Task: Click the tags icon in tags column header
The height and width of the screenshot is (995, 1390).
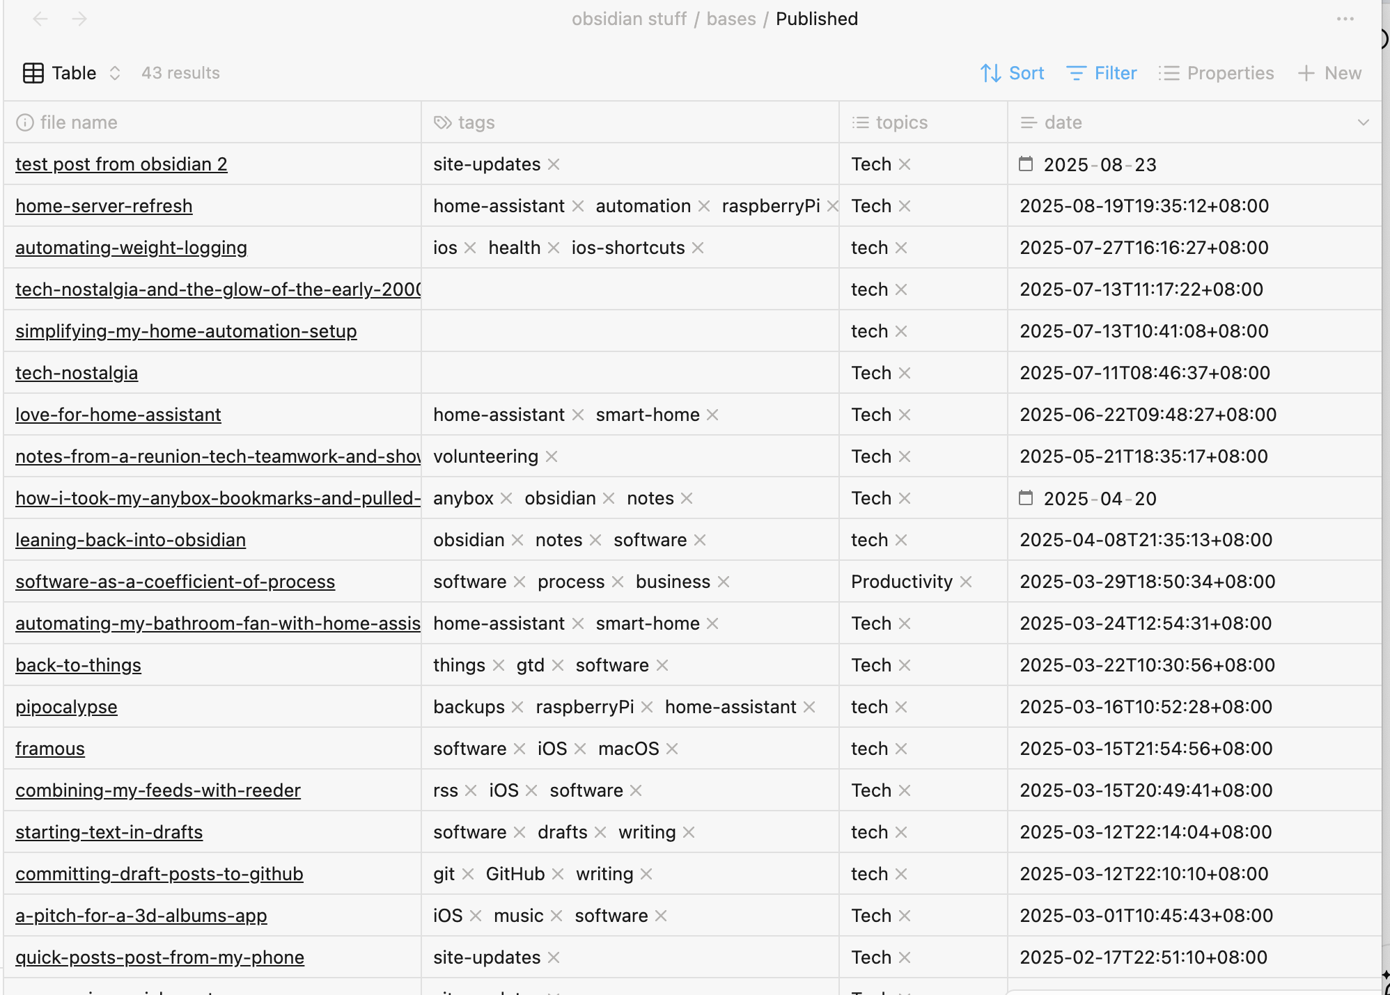Action: coord(442,122)
